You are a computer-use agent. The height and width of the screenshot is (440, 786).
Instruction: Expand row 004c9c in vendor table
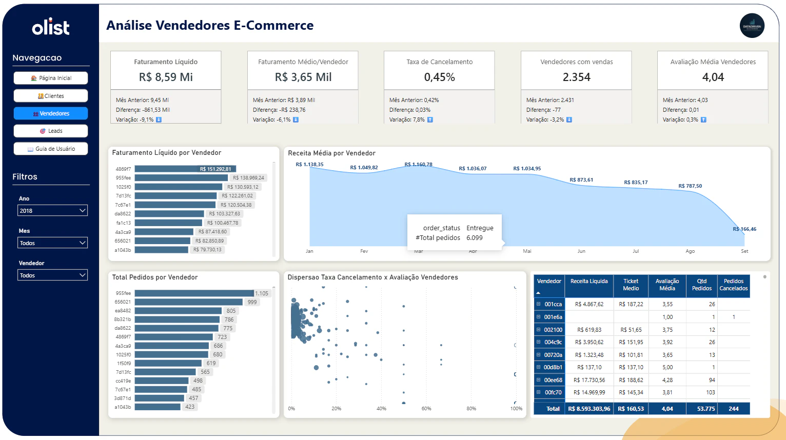[539, 342]
